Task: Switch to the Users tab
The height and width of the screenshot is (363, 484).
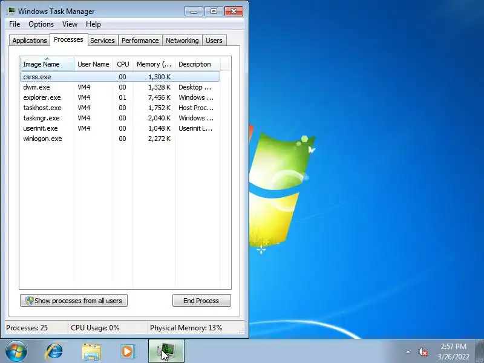Action: coord(214,41)
